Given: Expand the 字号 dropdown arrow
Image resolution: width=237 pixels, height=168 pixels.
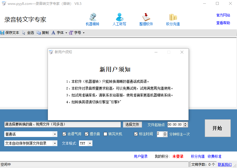Looking at the screenshot, I should tap(84, 33).
